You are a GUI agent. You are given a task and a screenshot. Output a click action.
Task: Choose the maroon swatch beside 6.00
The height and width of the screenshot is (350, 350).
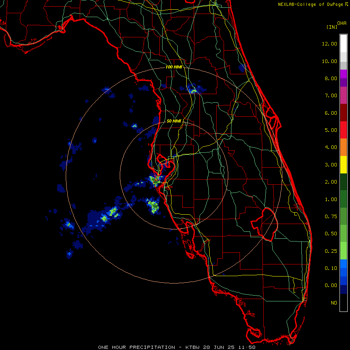(343, 113)
